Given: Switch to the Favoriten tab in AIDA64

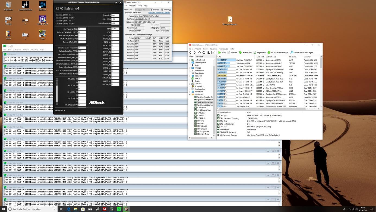Looking at the screenshot, I should click(199, 57).
